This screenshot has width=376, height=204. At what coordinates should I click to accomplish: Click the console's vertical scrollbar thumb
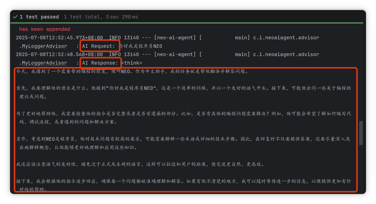coord(361,133)
